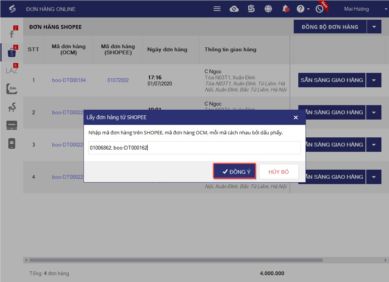Click the app logo in top-left corner
This screenshot has height=282, width=389.
[x=12, y=9]
